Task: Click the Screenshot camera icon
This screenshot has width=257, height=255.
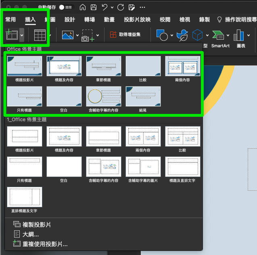Action: click(x=88, y=36)
